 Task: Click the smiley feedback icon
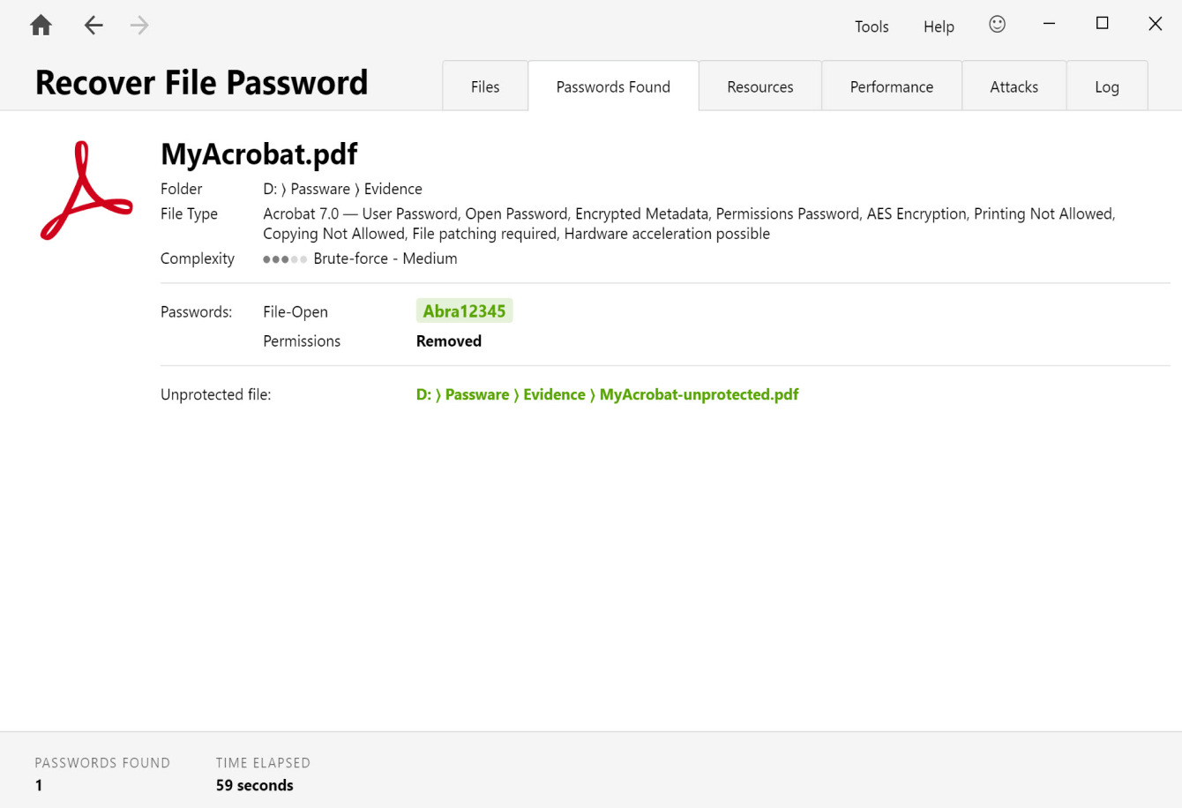(997, 25)
